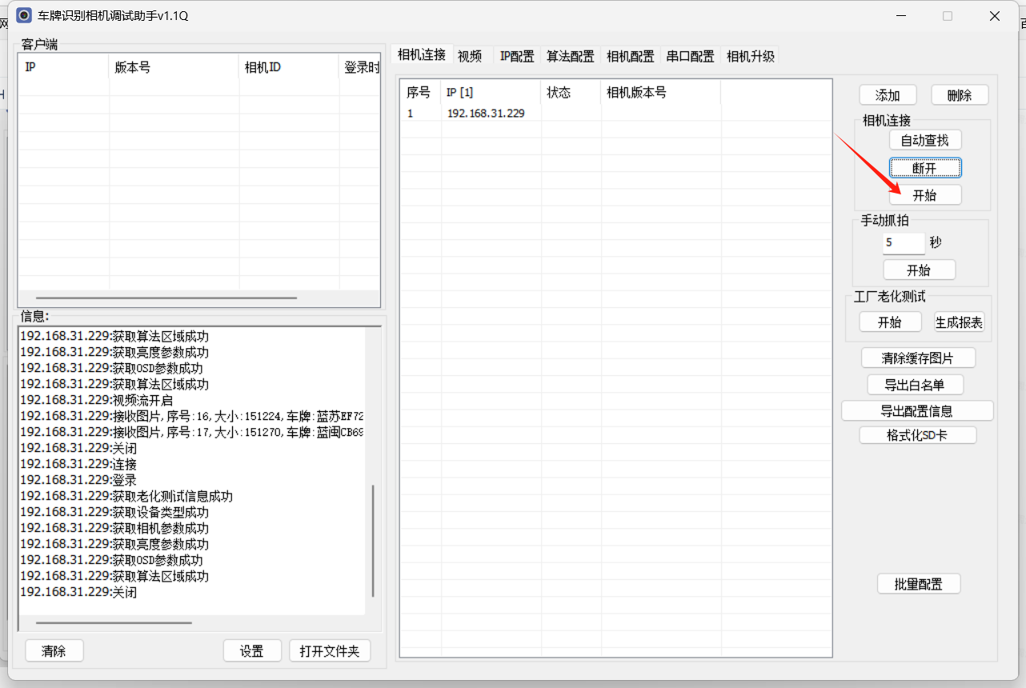Click 开始 under 相机连接 group

point(925,195)
